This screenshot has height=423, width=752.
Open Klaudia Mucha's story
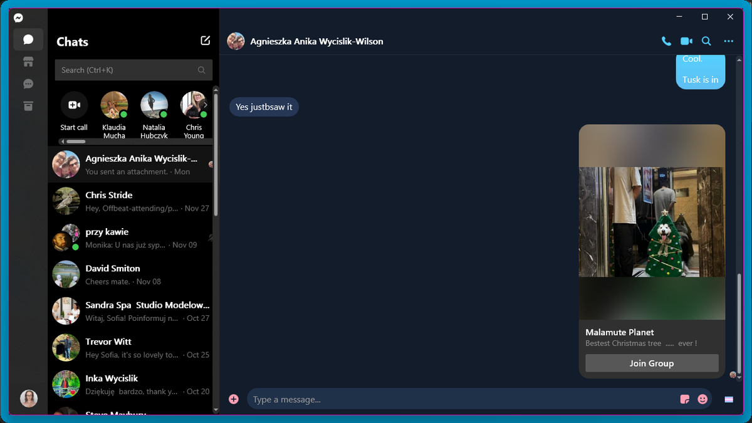[114, 105]
